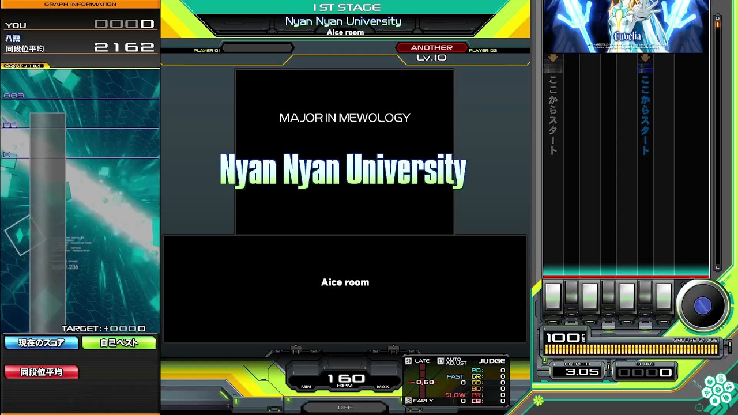
Task: Click the orange arrow above white start marker
Action: [553, 58]
